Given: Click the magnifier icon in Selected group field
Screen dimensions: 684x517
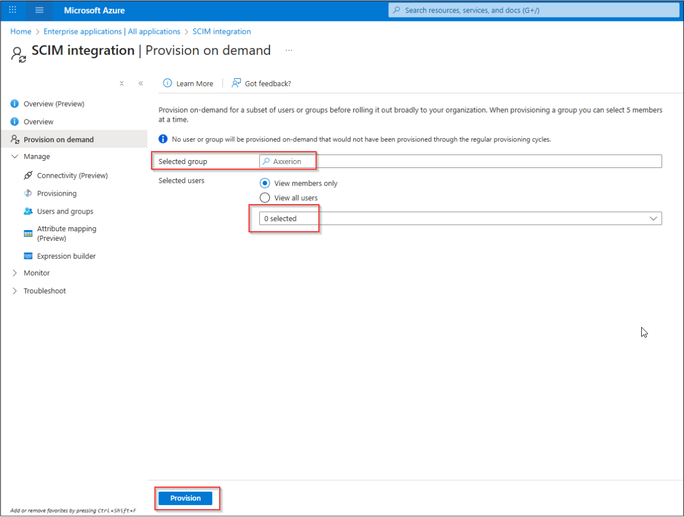Looking at the screenshot, I should tap(267, 161).
